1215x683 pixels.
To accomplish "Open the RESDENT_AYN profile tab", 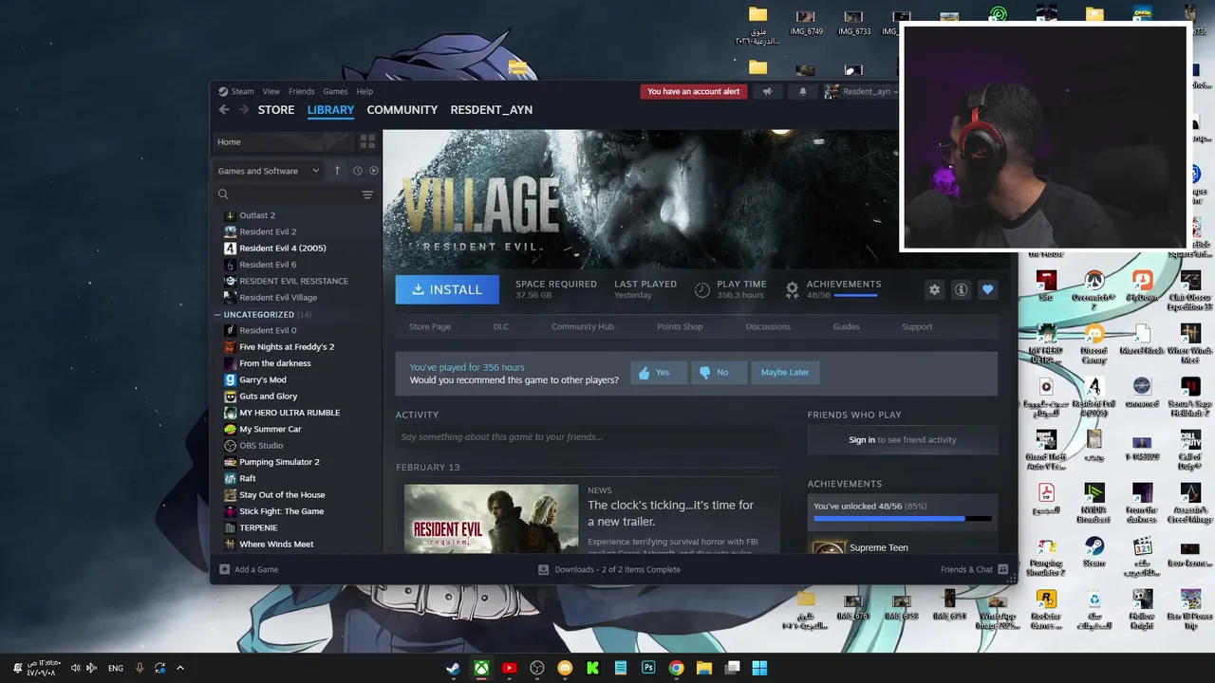I will point(492,110).
